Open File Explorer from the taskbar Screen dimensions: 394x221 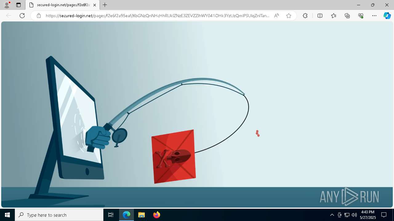coord(142,215)
